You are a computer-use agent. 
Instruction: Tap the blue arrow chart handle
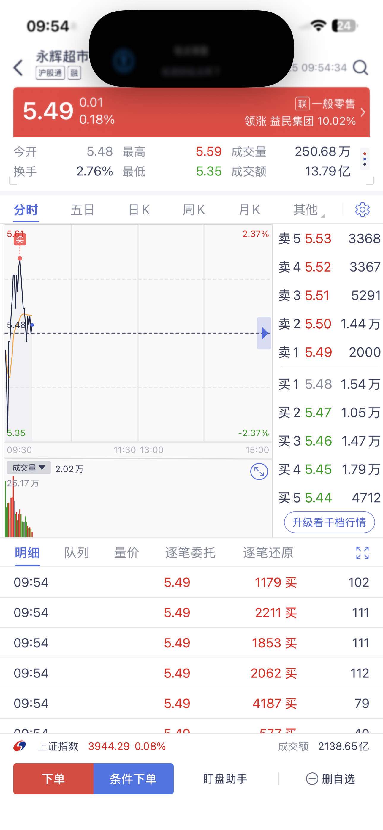264,333
